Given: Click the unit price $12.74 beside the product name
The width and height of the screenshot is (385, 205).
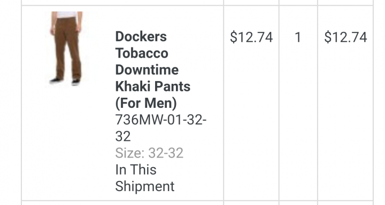Looking at the screenshot, I should pyautogui.click(x=251, y=37).
